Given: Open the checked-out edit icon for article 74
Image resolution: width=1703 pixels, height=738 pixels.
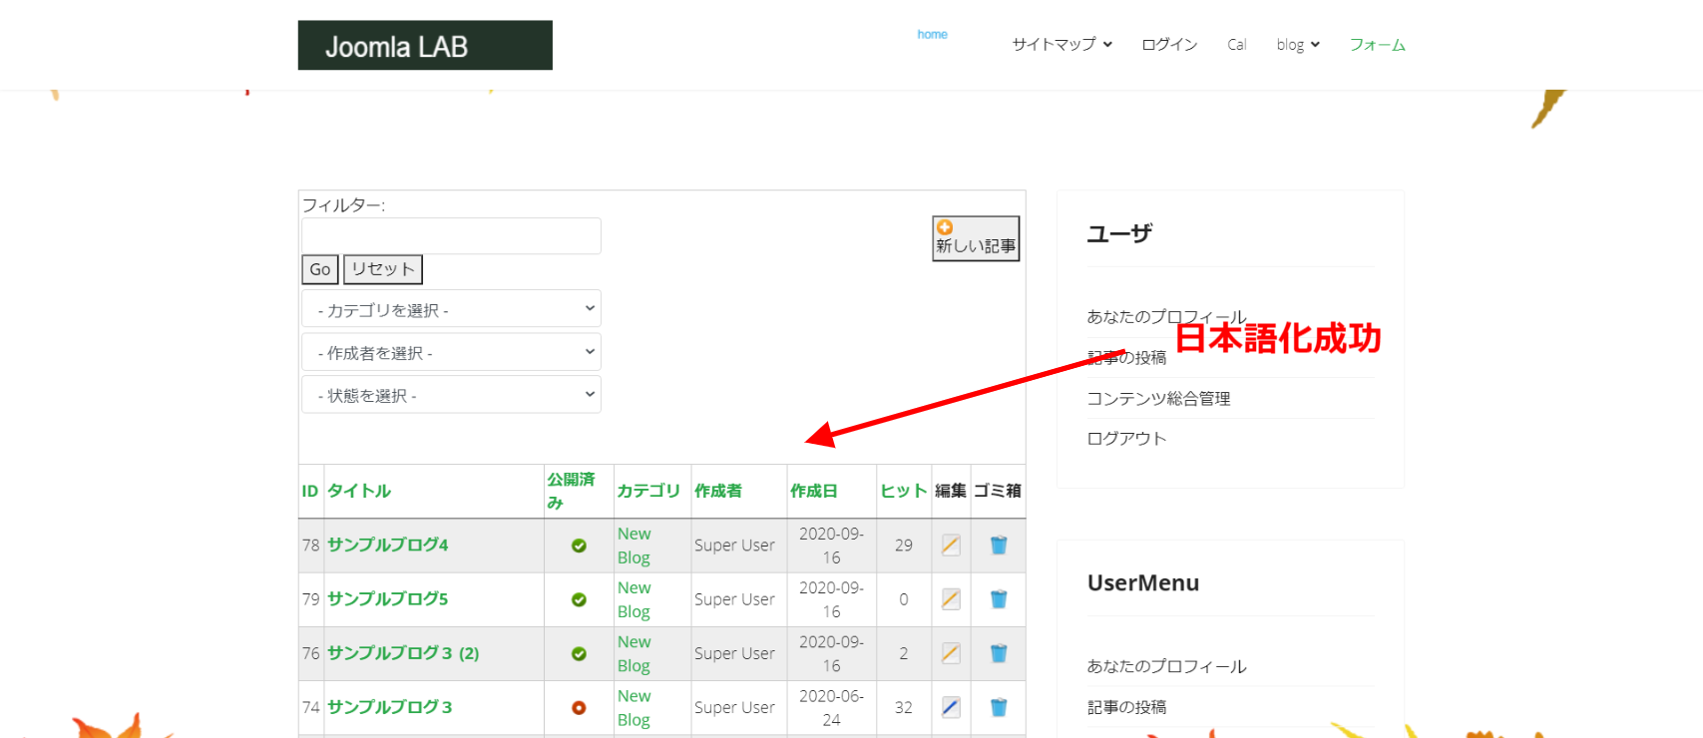Looking at the screenshot, I should point(951,707).
